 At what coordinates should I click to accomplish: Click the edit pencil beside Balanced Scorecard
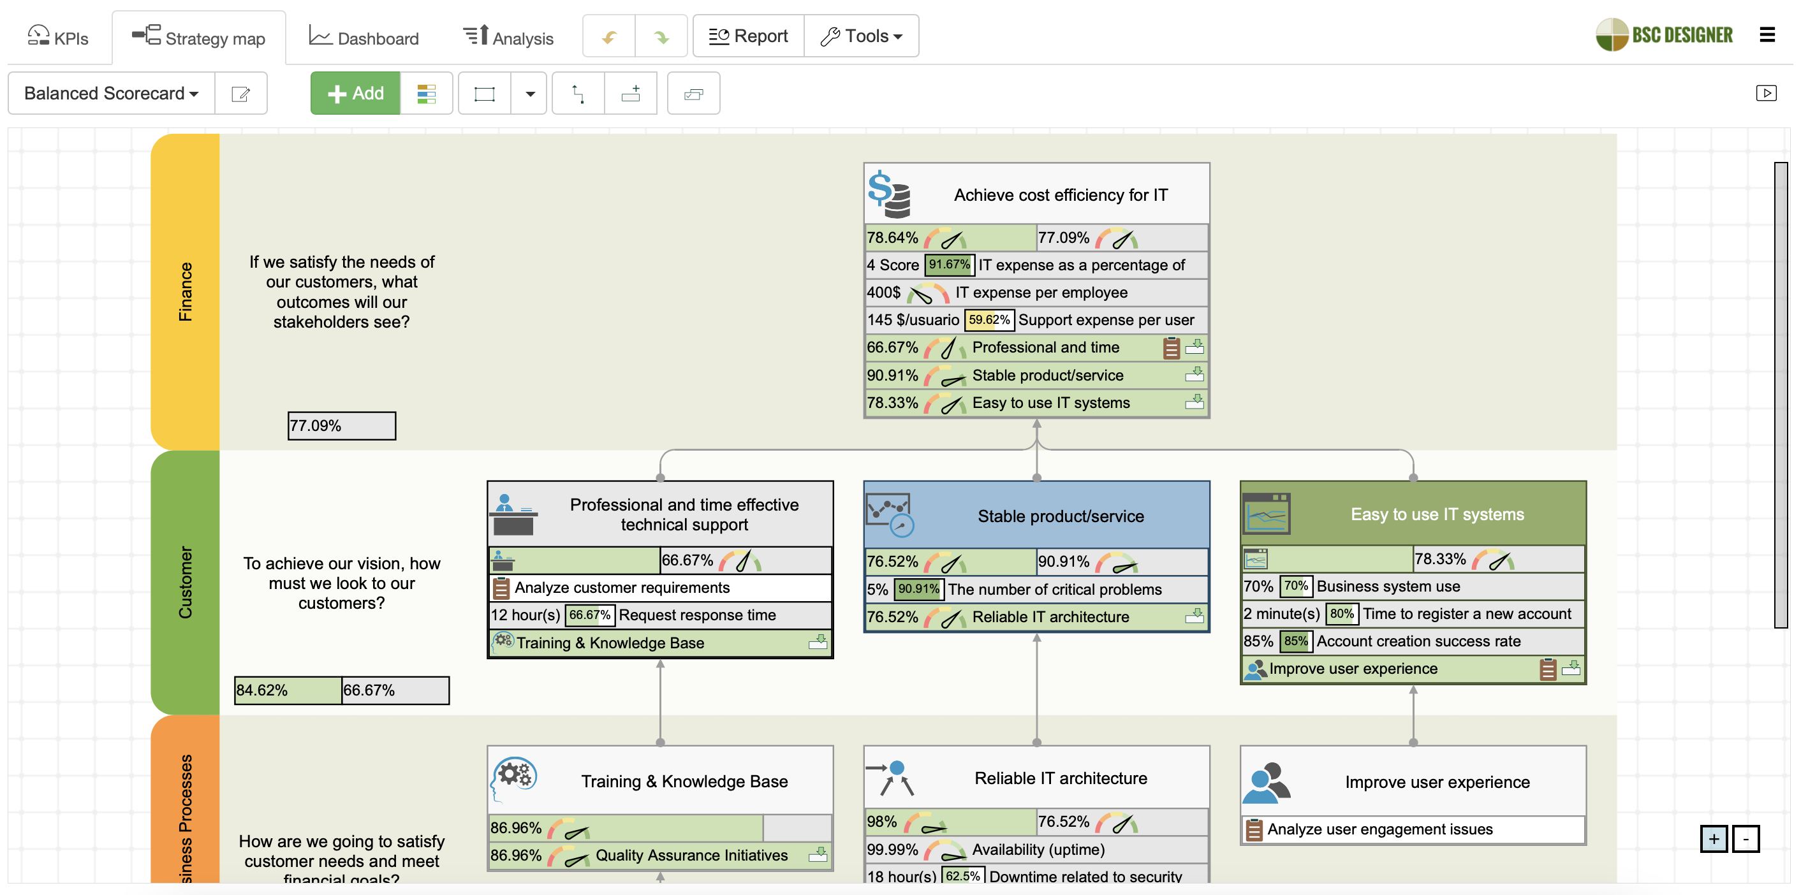pyautogui.click(x=240, y=93)
